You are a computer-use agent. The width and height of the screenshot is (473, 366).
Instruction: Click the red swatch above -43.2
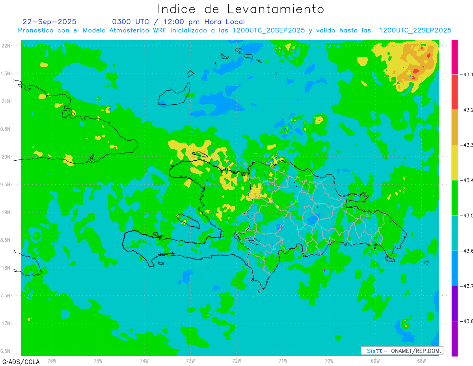click(454, 92)
